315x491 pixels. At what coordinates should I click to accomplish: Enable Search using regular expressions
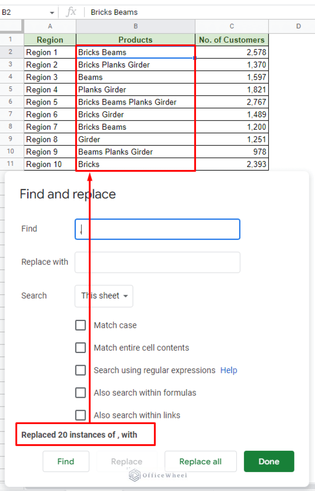click(x=81, y=370)
